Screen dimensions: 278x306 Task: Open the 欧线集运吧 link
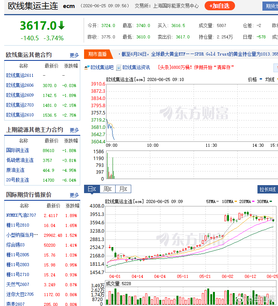[102, 68]
